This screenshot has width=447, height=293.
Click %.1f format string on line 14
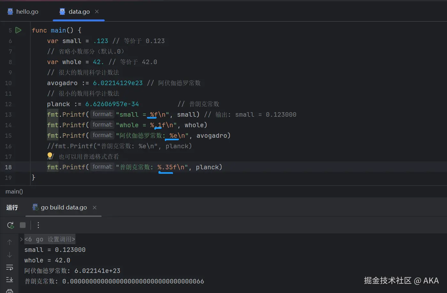point(158,125)
